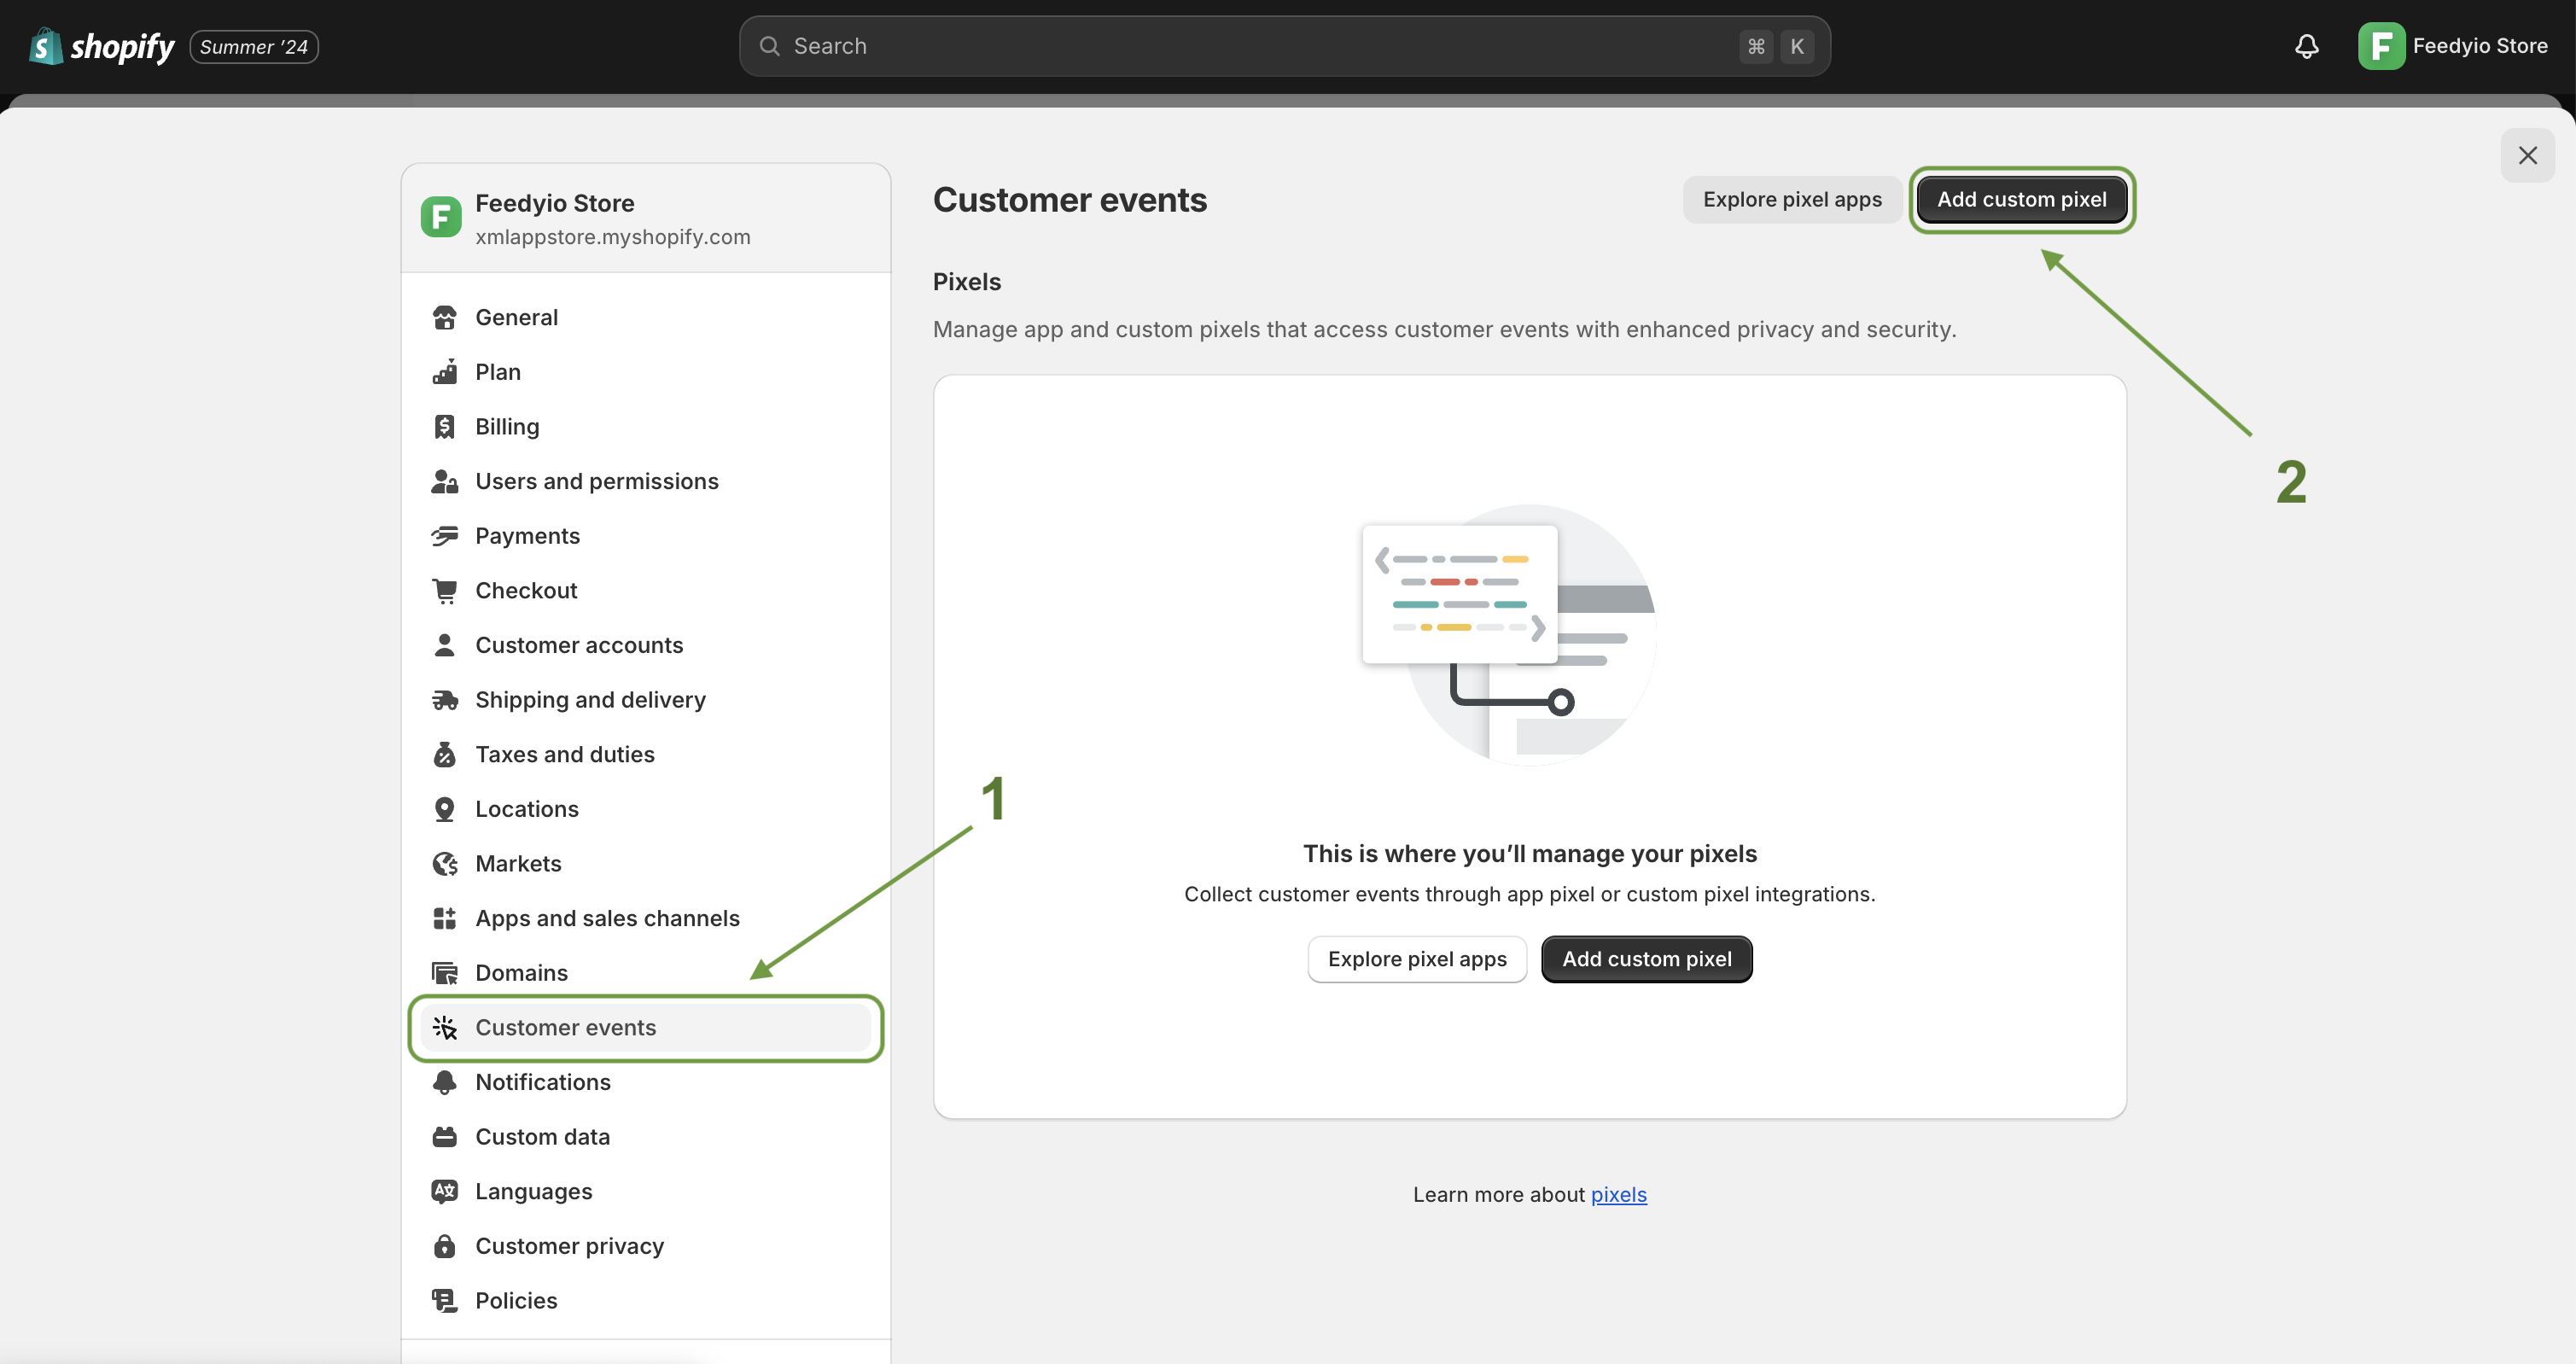Click Feedyio Store name in sidebar header
This screenshot has height=1364, width=2576.
click(x=554, y=203)
